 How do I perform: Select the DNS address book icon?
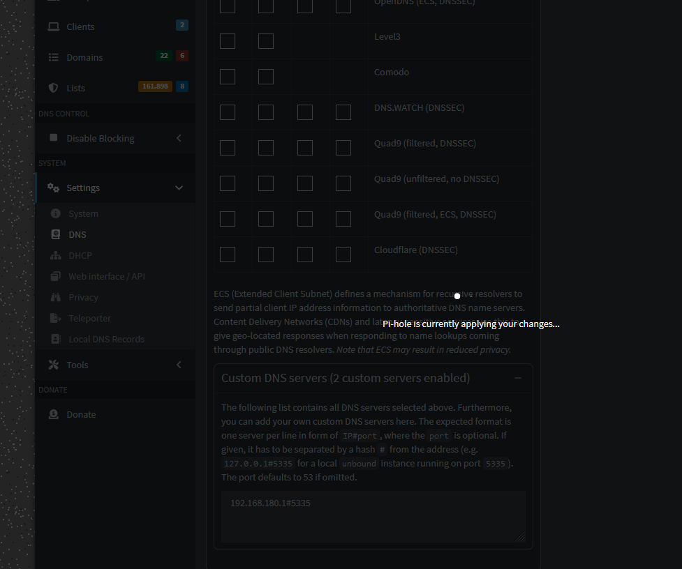[56, 234]
